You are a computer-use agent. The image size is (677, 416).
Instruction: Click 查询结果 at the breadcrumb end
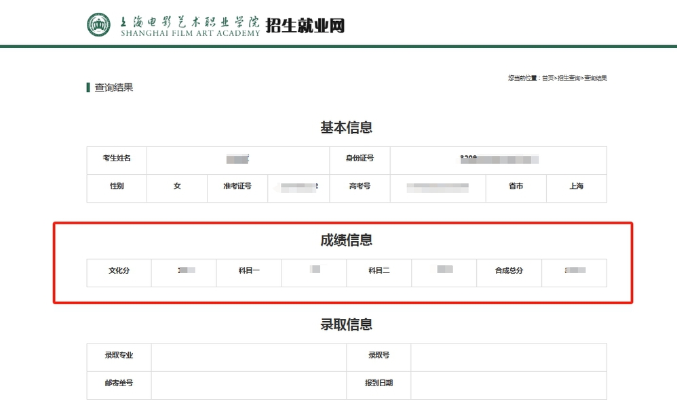point(596,79)
